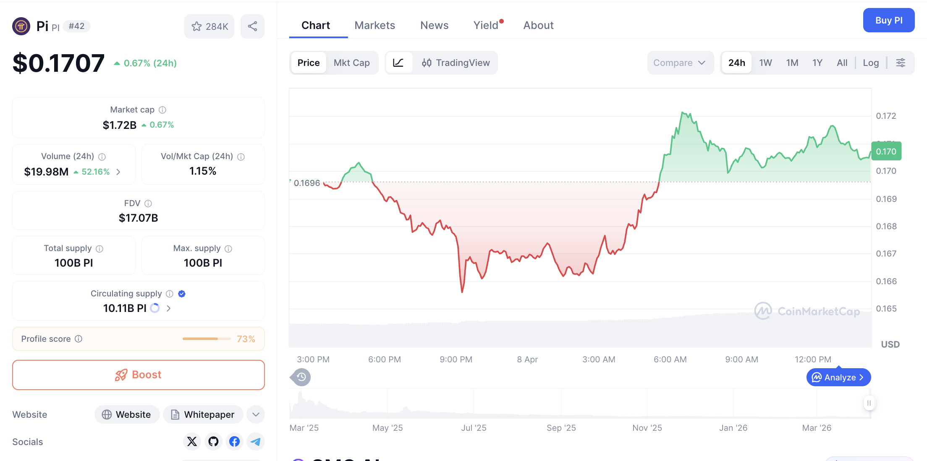Open the Compare dropdown
The width and height of the screenshot is (927, 461).
[680, 63]
